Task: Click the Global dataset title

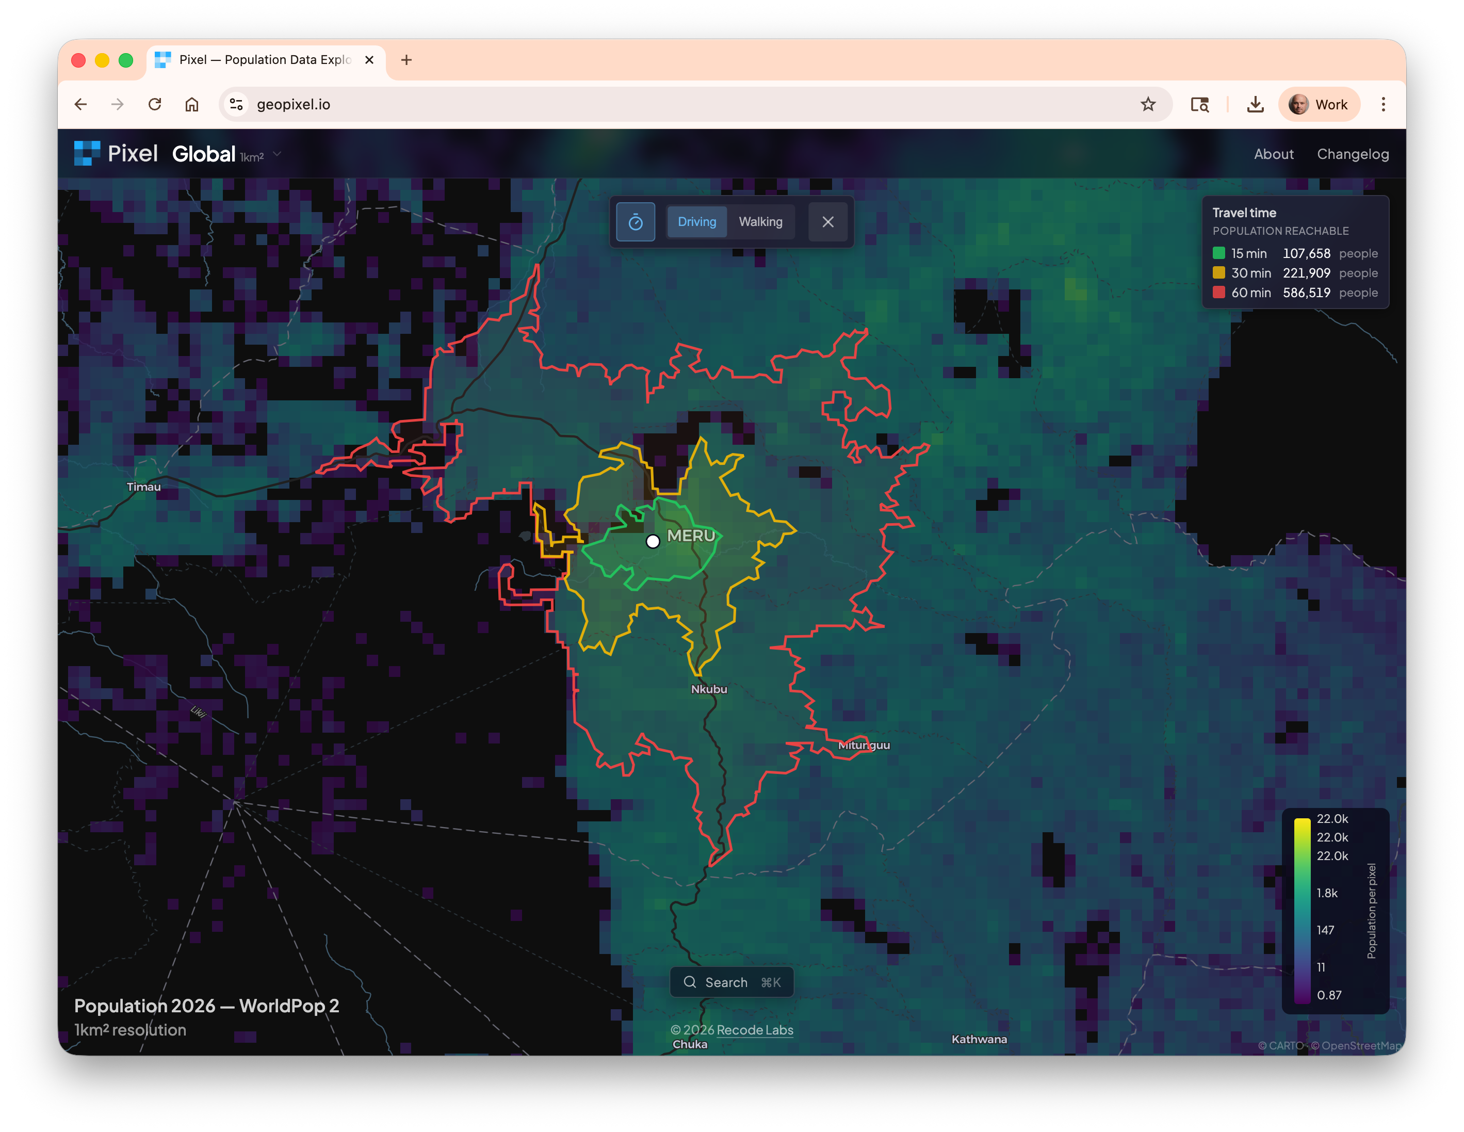Action: [204, 154]
